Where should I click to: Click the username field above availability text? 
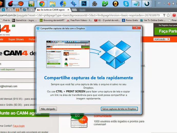17,64
